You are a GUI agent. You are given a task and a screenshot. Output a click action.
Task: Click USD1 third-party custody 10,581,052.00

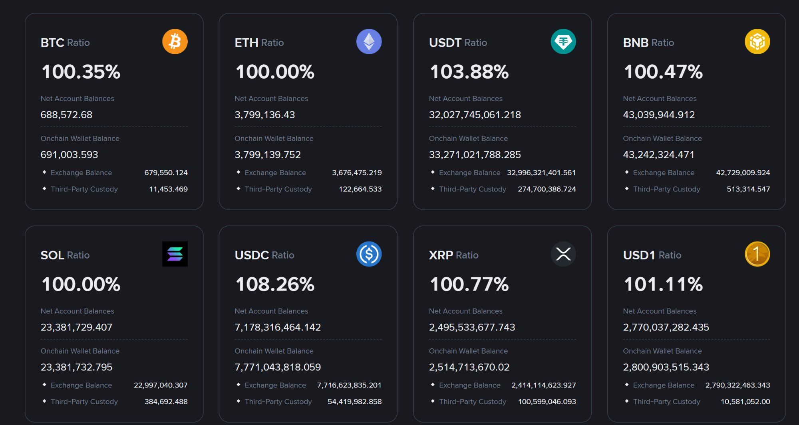point(745,402)
